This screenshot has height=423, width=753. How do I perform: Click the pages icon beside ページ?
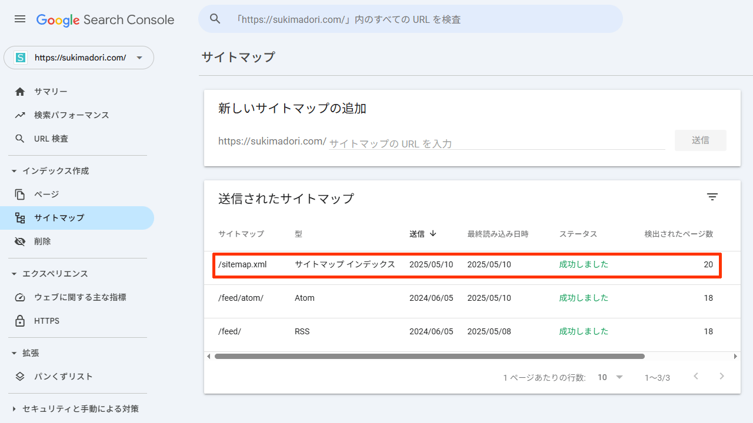click(x=20, y=194)
